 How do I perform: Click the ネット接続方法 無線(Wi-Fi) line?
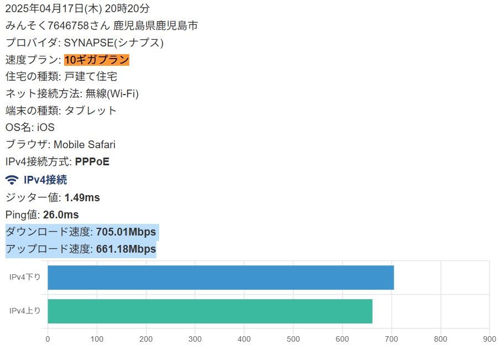tap(72, 93)
